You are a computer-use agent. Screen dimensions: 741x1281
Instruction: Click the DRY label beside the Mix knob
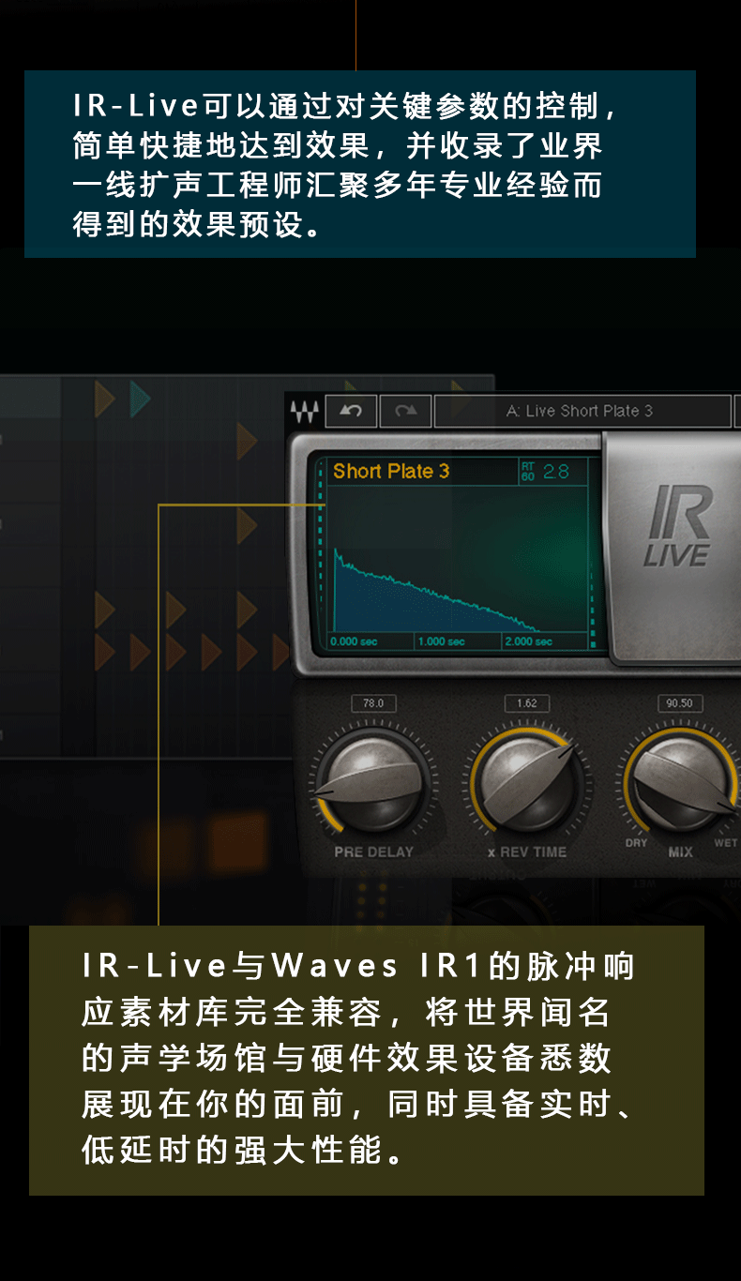pos(637,843)
